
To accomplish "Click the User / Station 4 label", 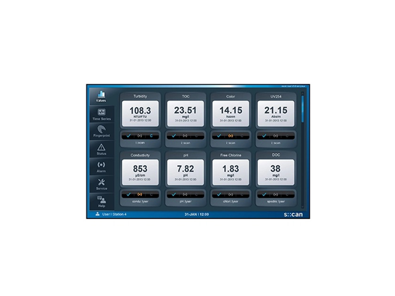I will pos(114,214).
